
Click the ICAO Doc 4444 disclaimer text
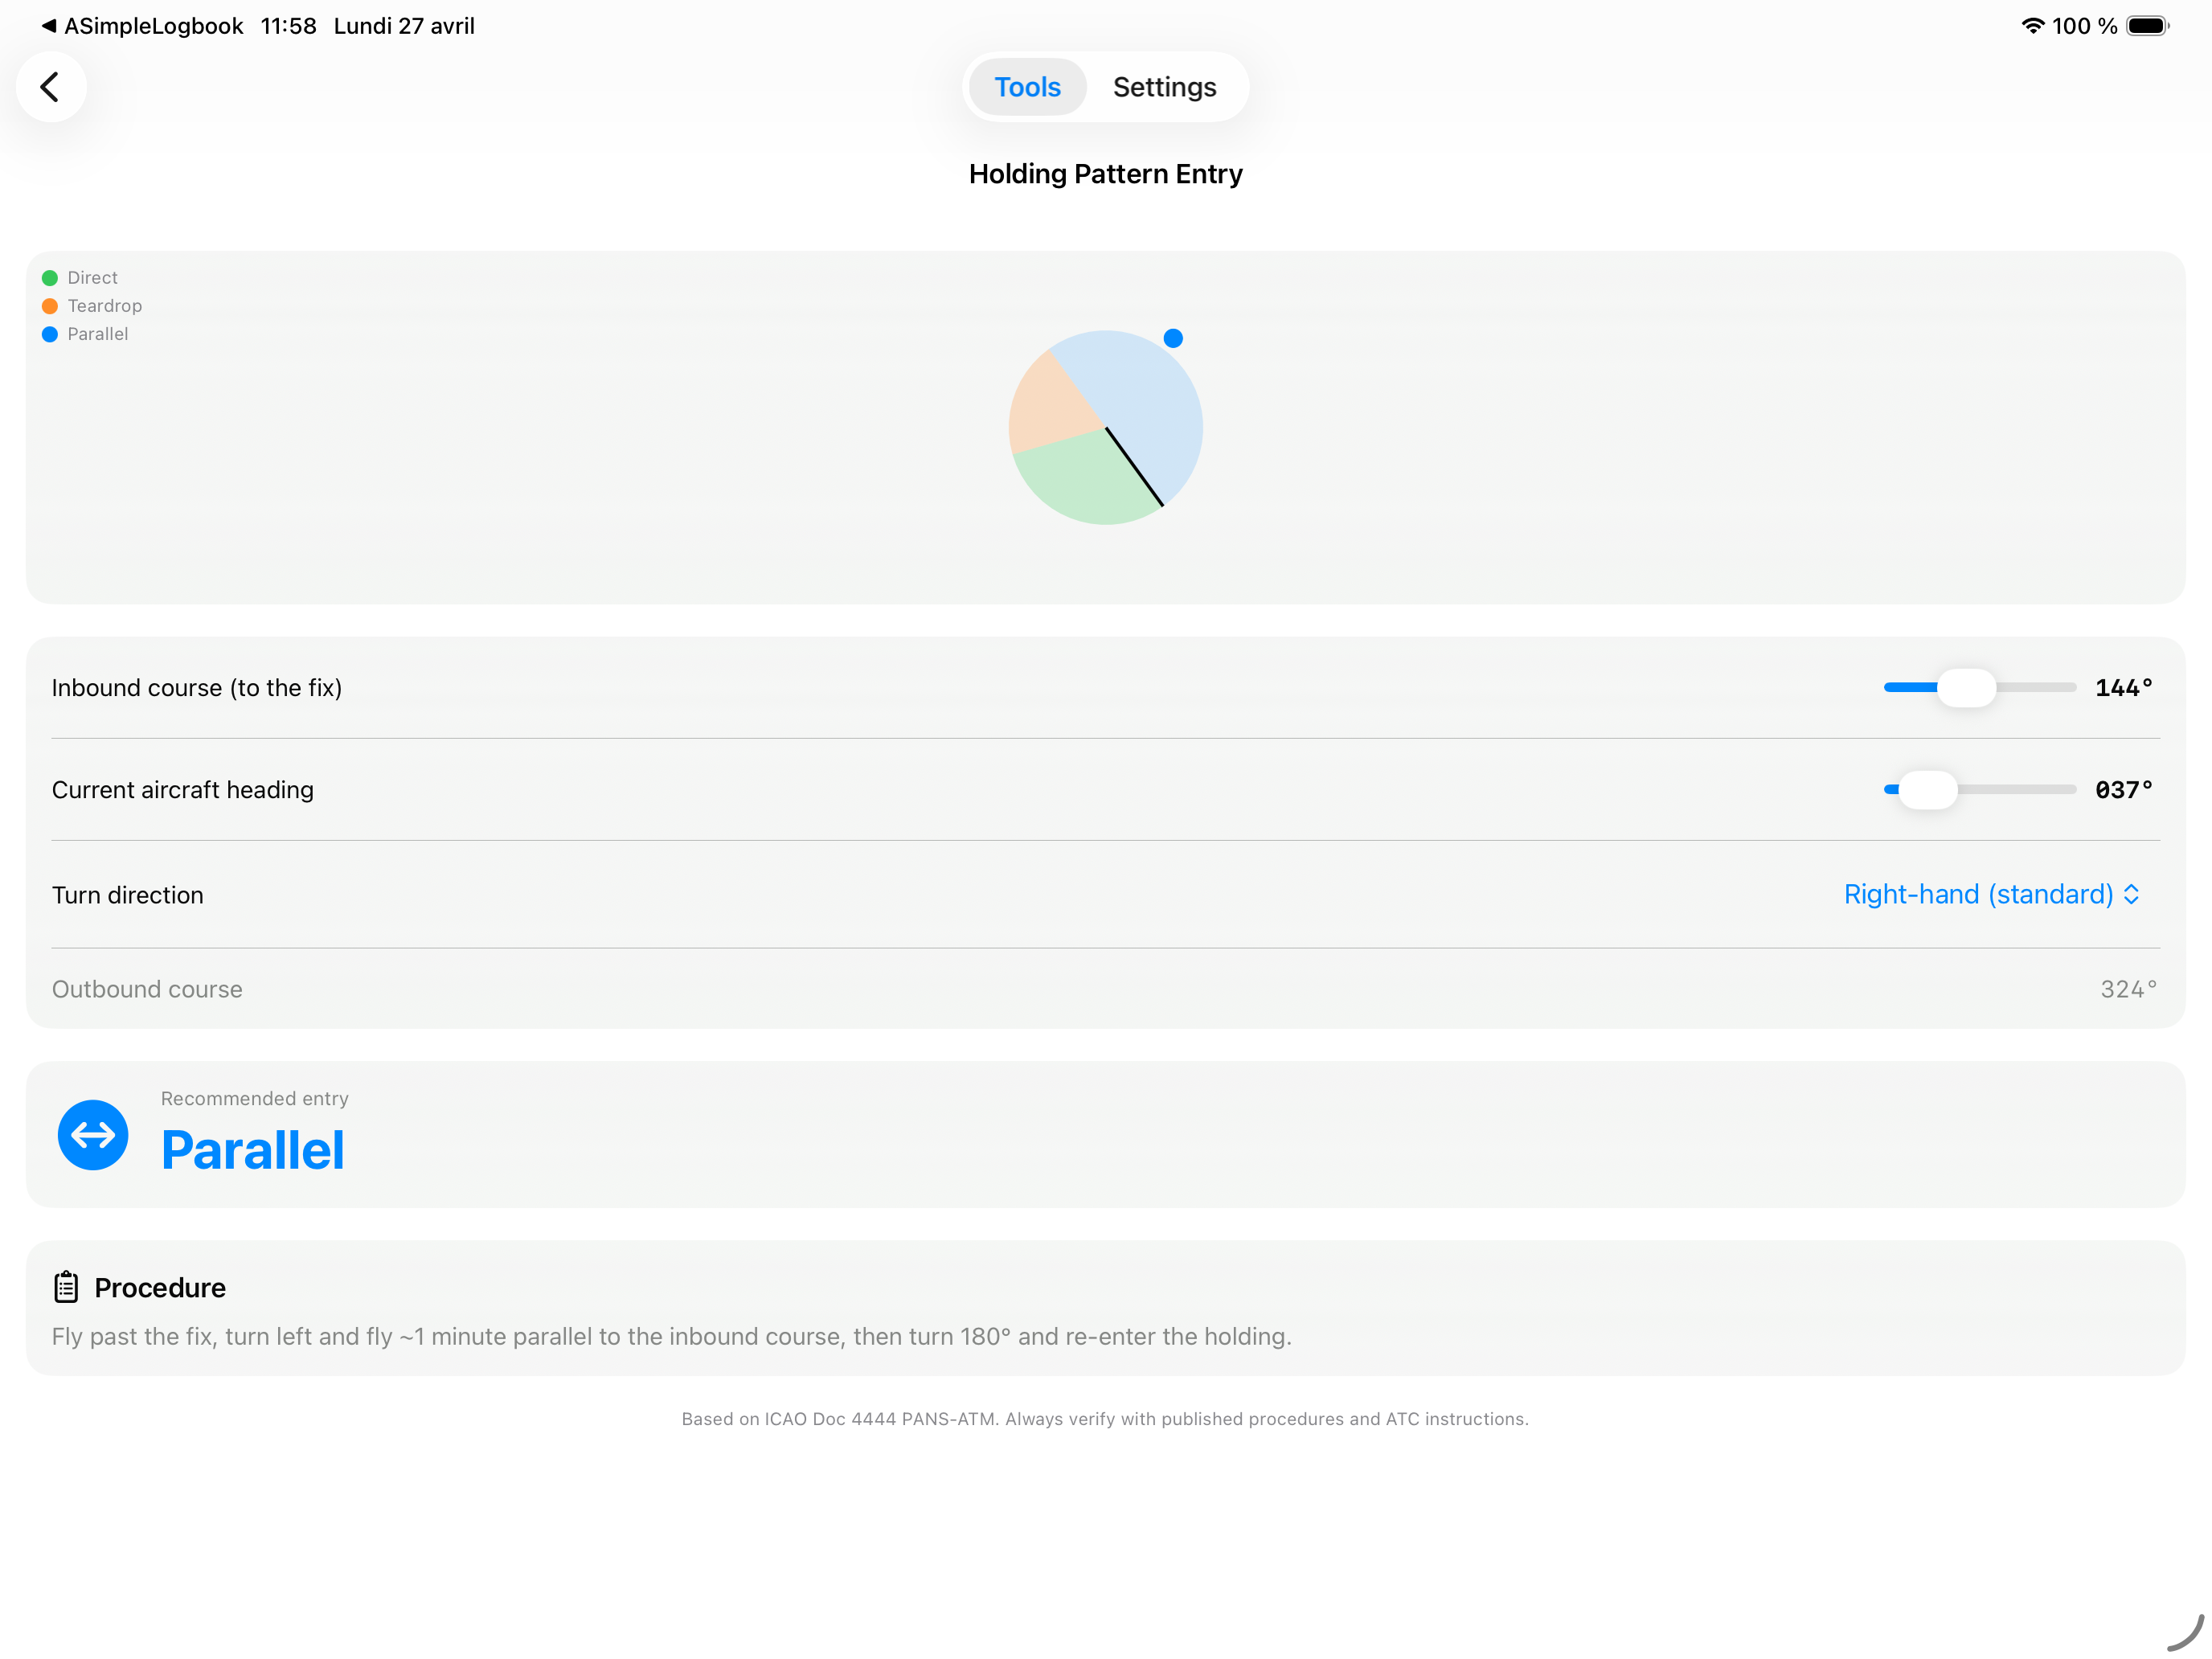[1105, 1419]
